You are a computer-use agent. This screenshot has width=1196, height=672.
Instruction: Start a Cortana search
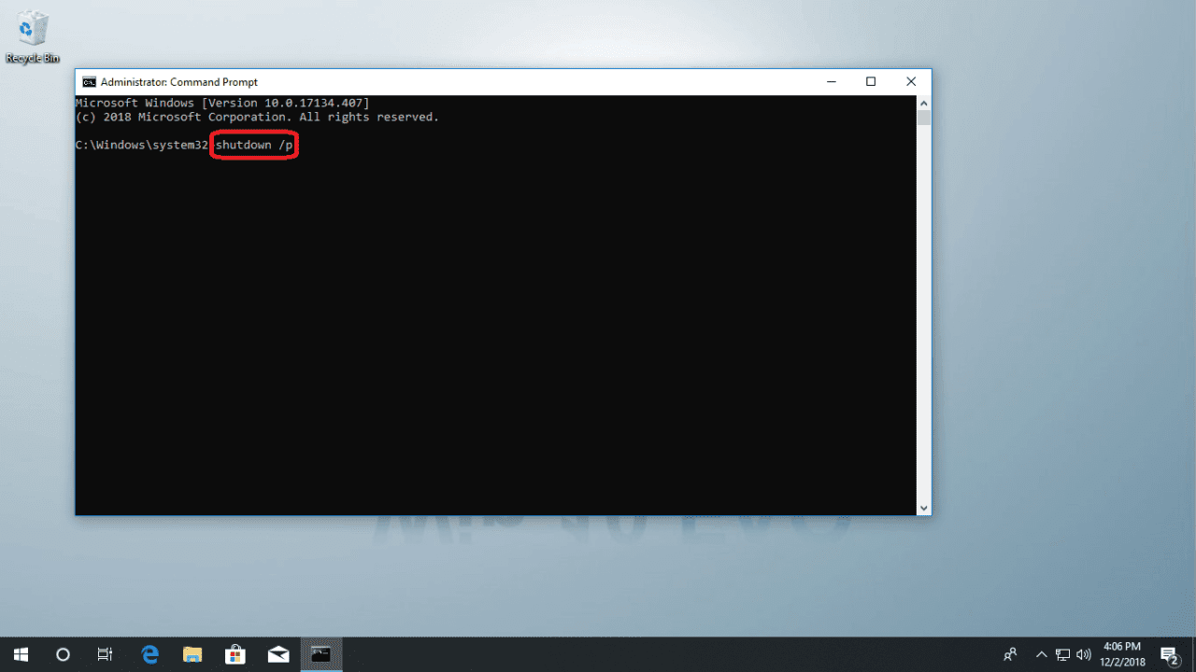coord(62,653)
